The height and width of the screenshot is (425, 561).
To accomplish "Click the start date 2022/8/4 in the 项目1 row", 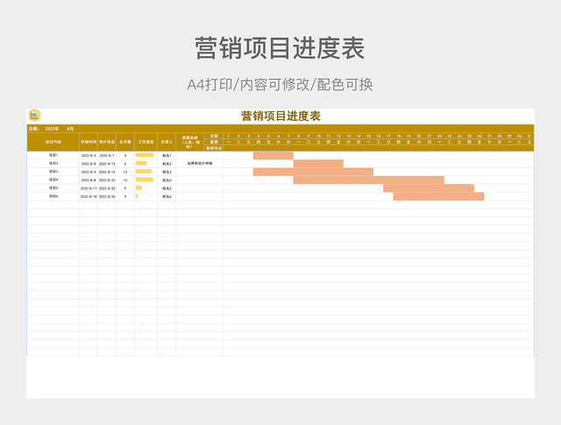I will [89, 156].
